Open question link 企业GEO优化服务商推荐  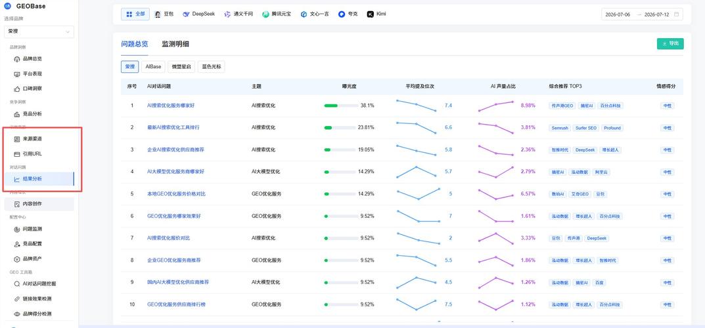174,260
